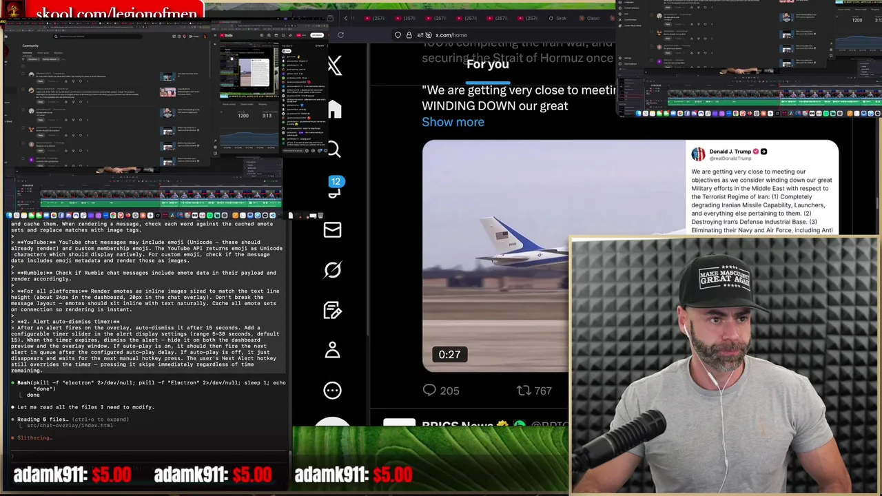Click shield icon in browser address bar
The height and width of the screenshot is (496, 882).
click(398, 35)
